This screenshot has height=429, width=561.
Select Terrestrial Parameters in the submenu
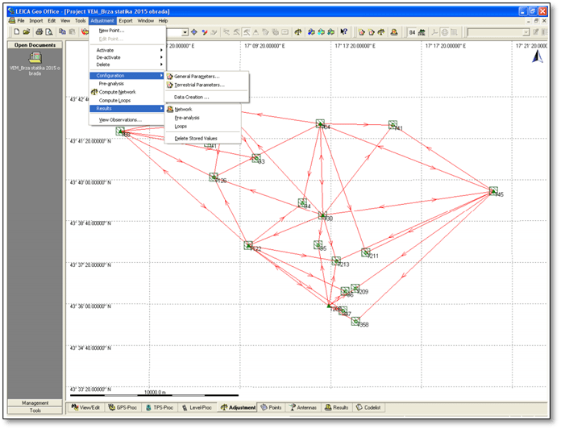click(199, 84)
